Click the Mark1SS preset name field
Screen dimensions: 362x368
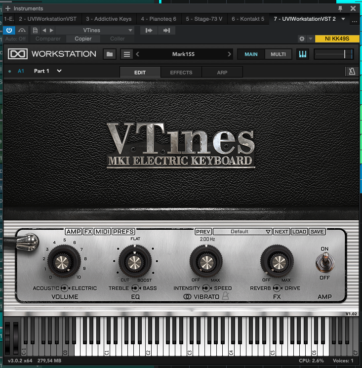(183, 54)
